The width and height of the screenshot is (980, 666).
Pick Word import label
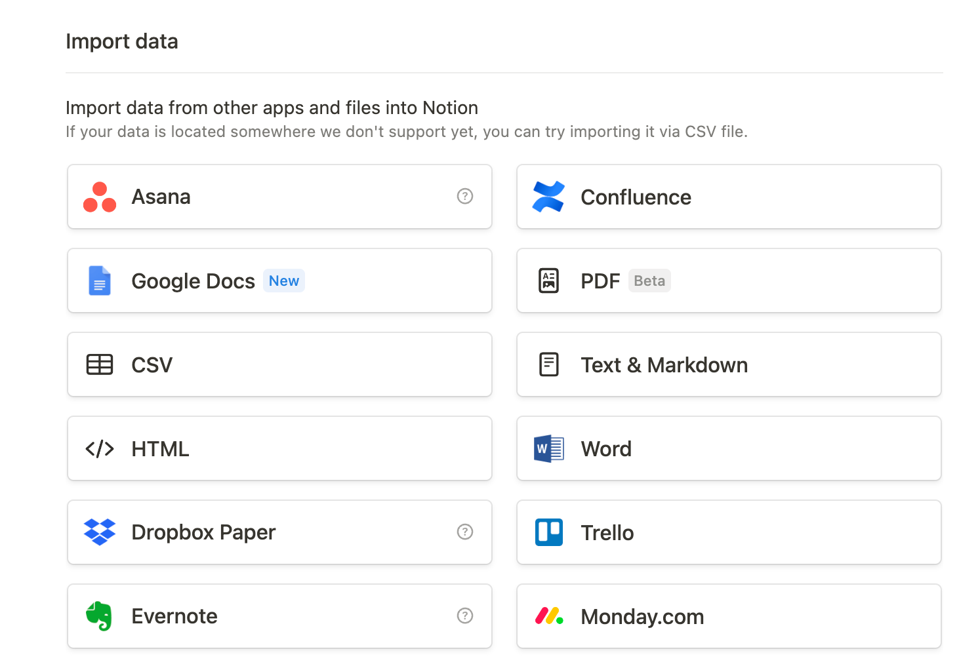(606, 449)
